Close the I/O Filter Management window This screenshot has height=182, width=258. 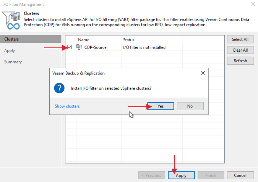click(253, 4)
